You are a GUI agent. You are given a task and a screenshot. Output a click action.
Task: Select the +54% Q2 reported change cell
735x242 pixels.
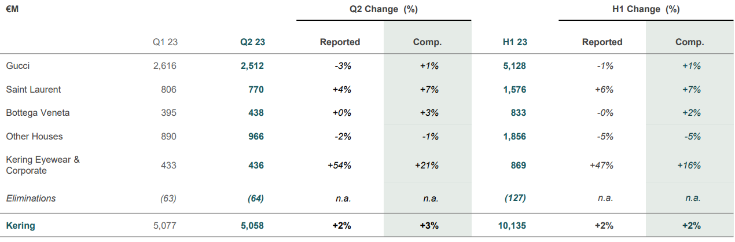(339, 166)
